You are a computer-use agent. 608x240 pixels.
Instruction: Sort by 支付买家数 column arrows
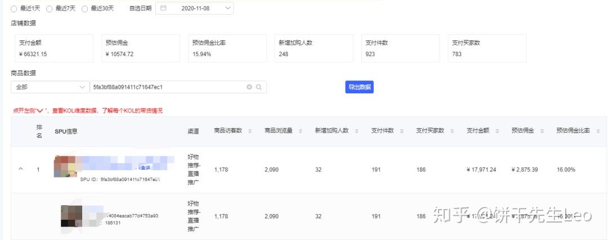(x=452, y=131)
